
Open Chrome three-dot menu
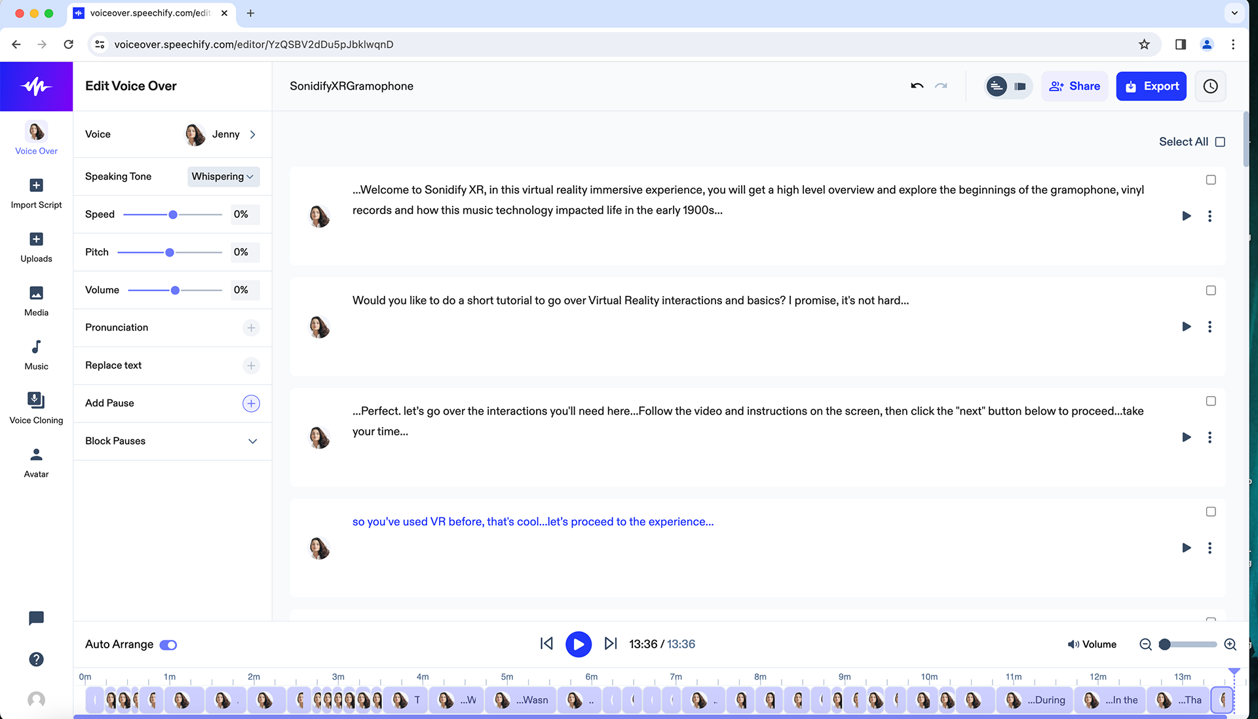point(1233,45)
